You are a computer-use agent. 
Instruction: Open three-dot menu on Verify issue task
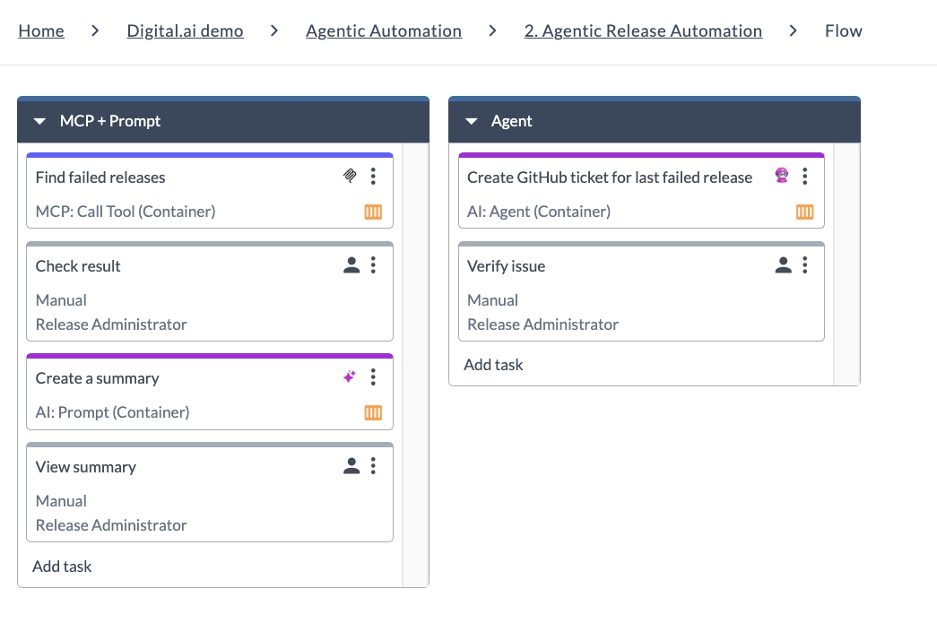tap(805, 264)
